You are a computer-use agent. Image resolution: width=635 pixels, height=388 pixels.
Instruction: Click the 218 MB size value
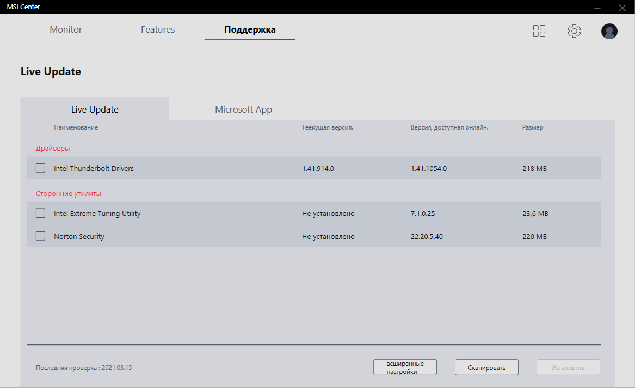tap(534, 168)
